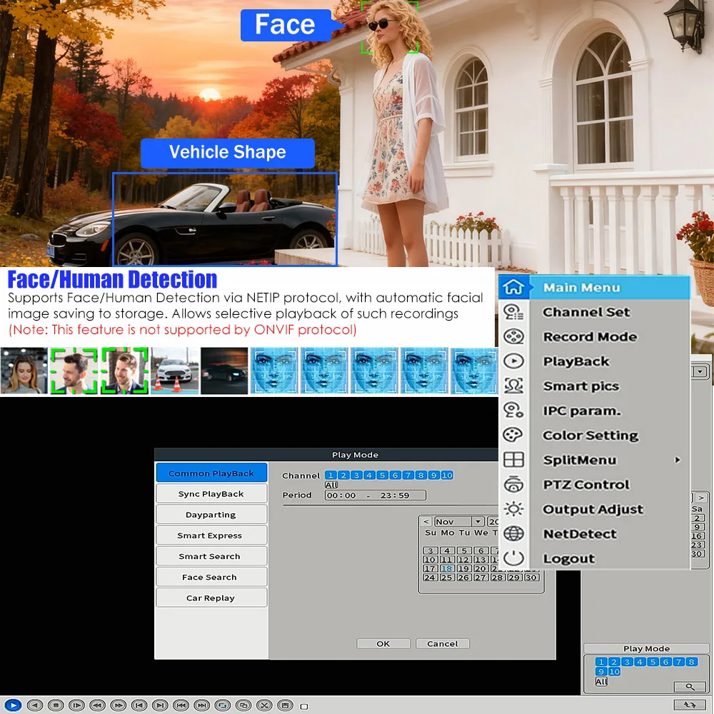Click the backup save icon
The image size is (714, 714).
click(286, 705)
